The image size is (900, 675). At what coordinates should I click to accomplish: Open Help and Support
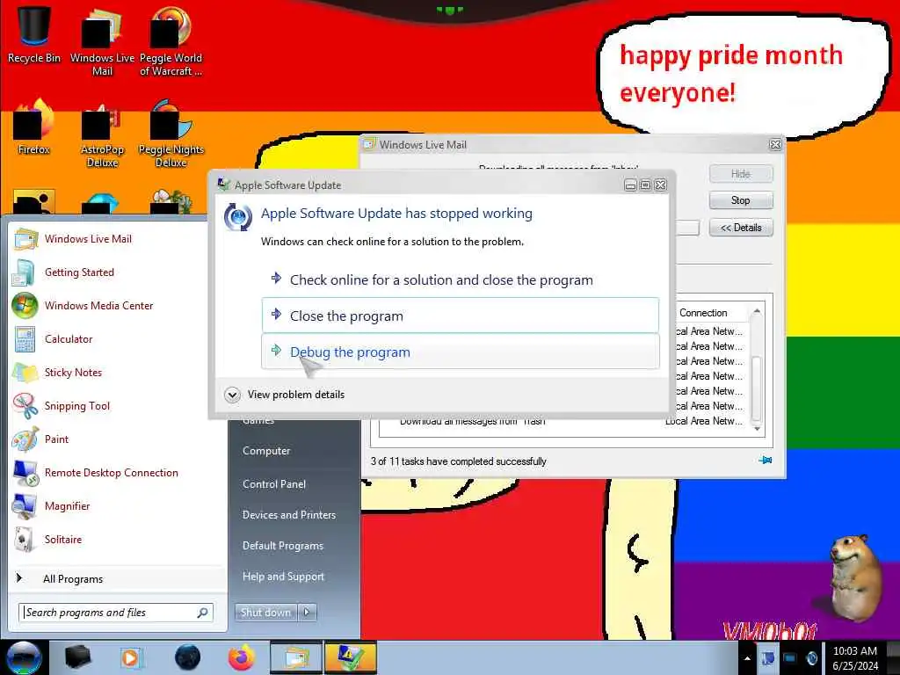click(x=283, y=577)
